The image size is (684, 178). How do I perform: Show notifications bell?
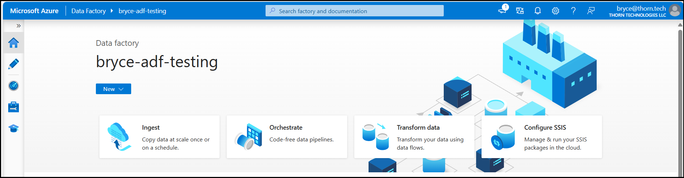click(538, 11)
